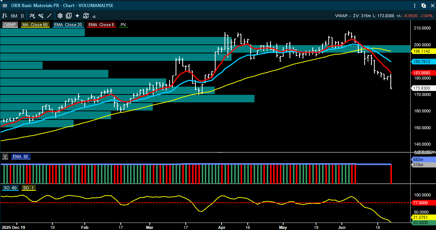
Task: Click the EMA Close 20 indicator label
Action: click(68, 25)
